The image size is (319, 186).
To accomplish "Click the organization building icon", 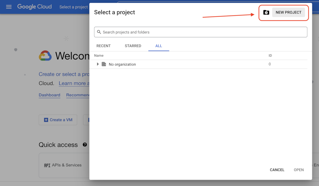I will pos(104,64).
